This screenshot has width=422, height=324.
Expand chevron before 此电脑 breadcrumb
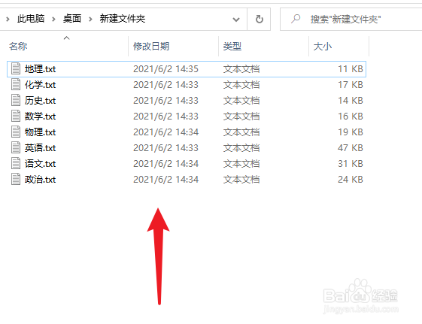click(x=8, y=19)
